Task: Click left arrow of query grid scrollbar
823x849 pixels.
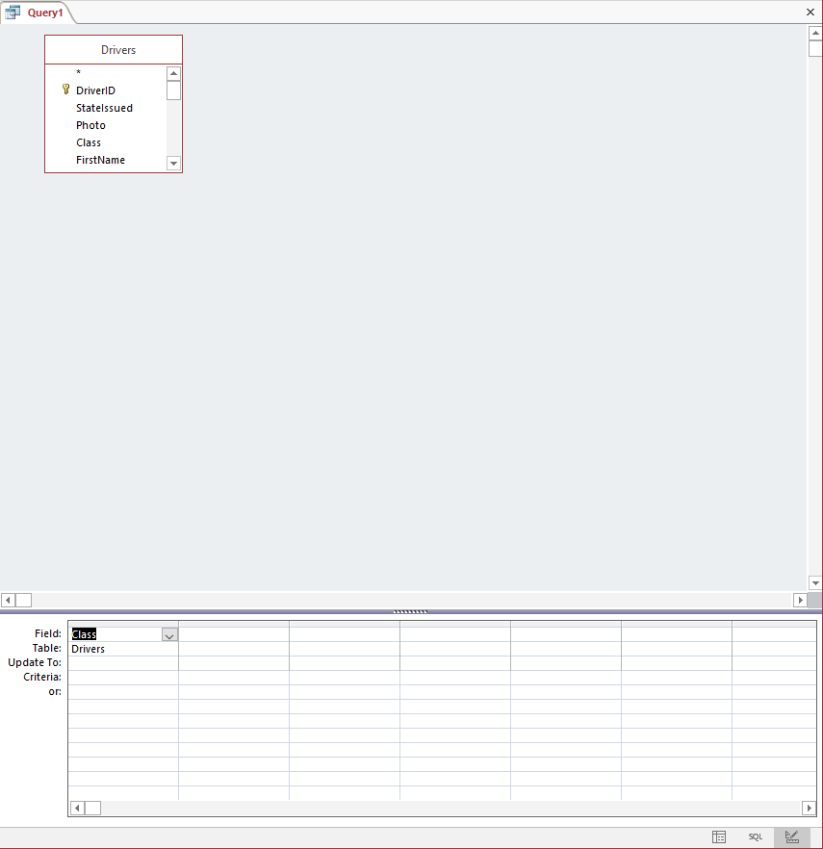Action: click(x=77, y=808)
